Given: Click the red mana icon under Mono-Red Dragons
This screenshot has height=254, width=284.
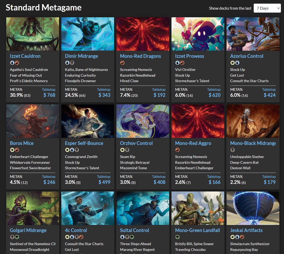Looking at the screenshot, I should click(x=122, y=63).
